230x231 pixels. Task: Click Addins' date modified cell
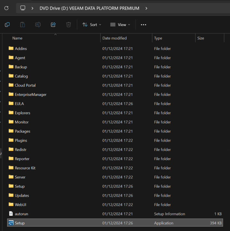(x=118, y=49)
